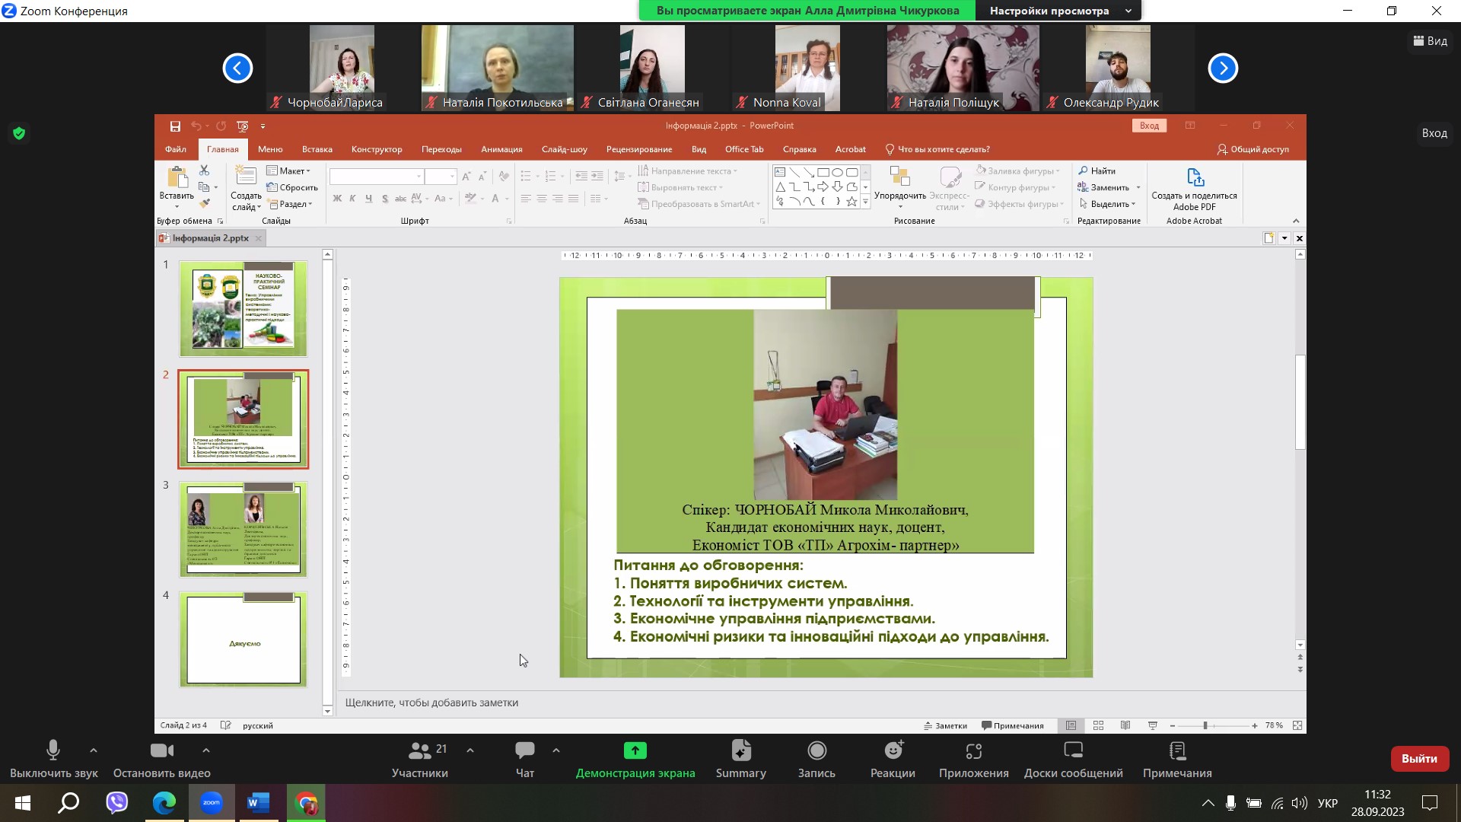Viewport: 1461px width, 822px height.
Task: Start recording with Запись icon
Action: pyautogui.click(x=816, y=751)
